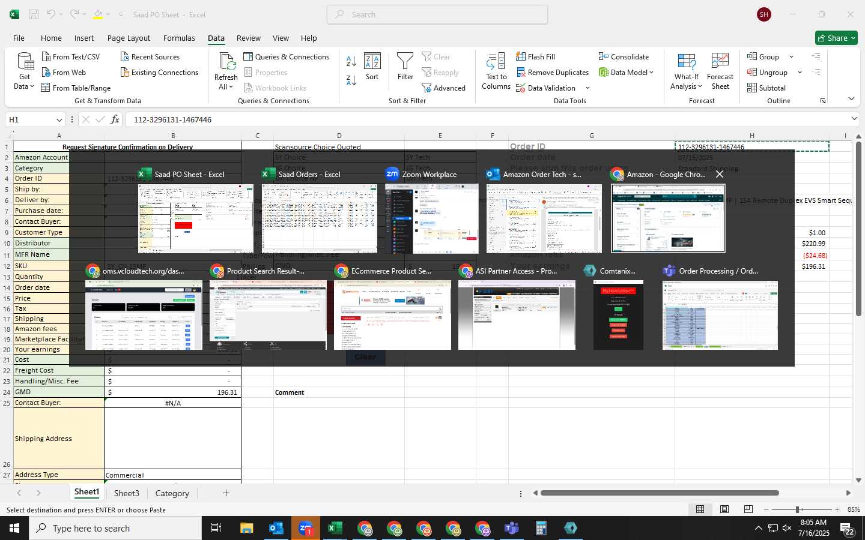This screenshot has width=865, height=540.
Task: Add a new sheet button
Action: (x=226, y=493)
